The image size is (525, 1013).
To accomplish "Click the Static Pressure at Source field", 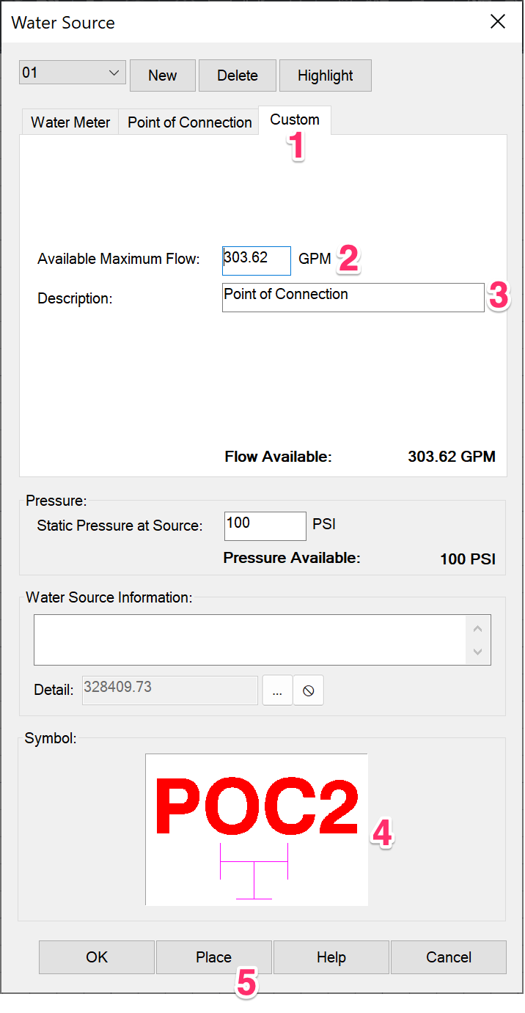I will 265,526.
